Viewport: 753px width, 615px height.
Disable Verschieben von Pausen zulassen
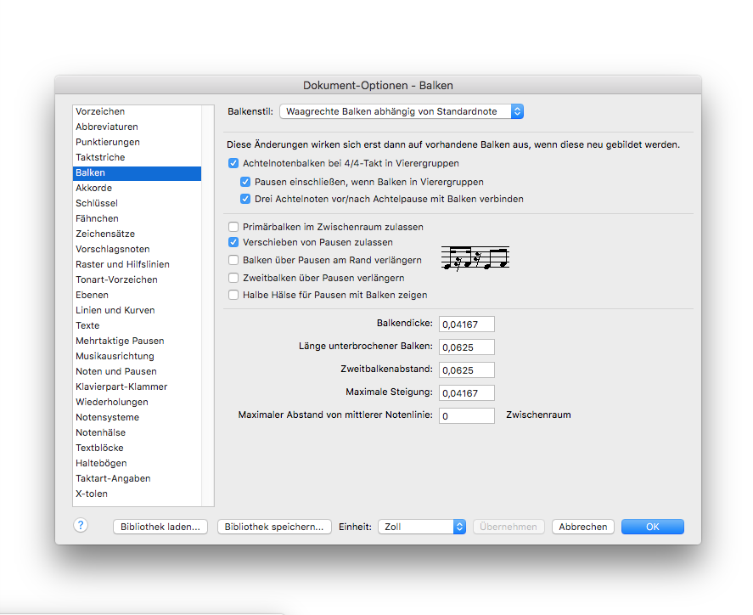pos(233,242)
